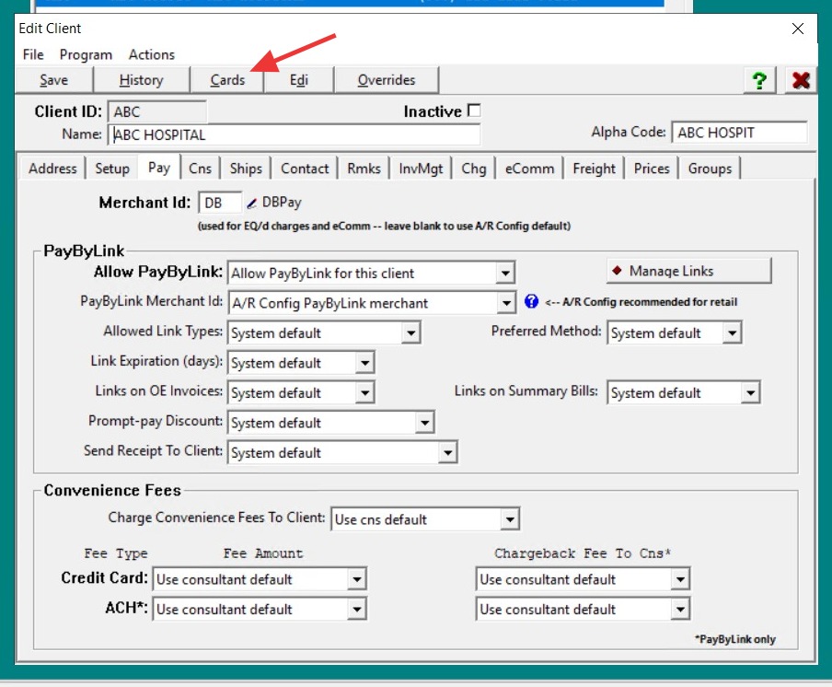The width and height of the screenshot is (832, 687).
Task: Click the Name field containing ABC HOSPITAL
Action: click(295, 134)
